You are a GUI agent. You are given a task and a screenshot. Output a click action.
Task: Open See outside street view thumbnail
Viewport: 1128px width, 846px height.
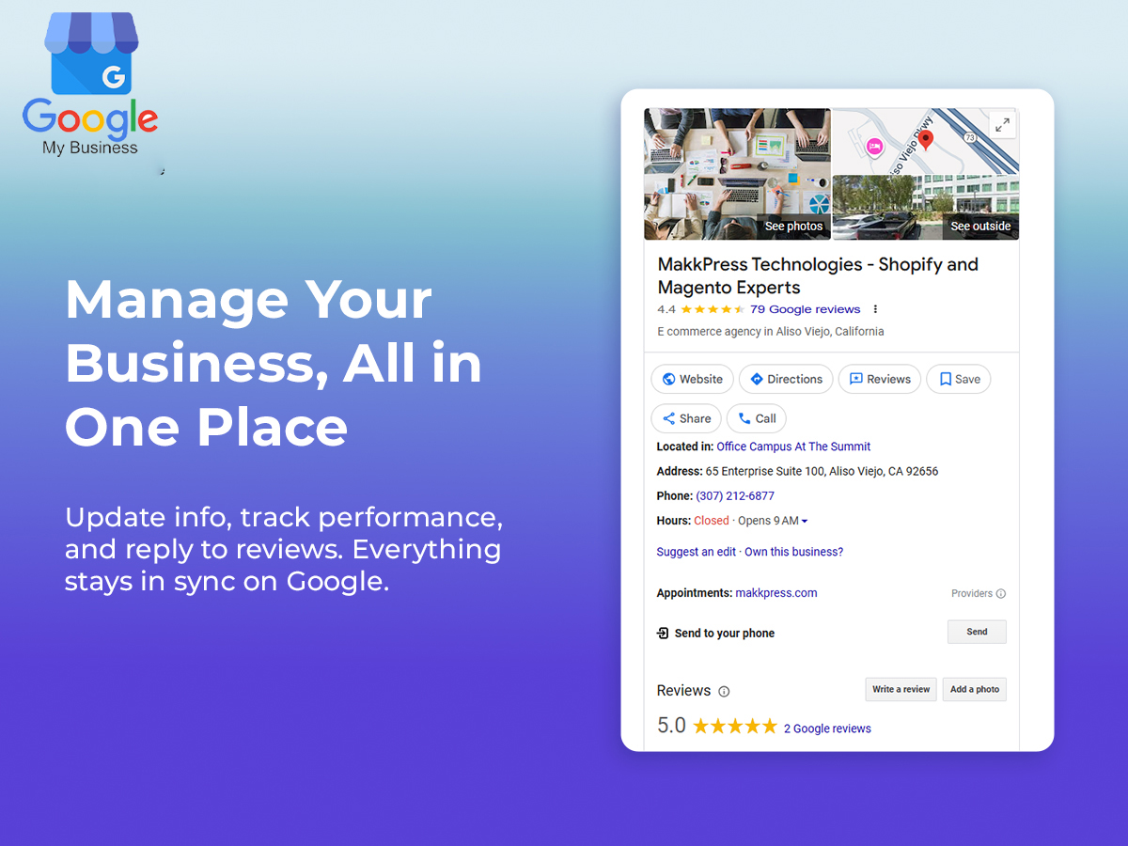click(926, 208)
